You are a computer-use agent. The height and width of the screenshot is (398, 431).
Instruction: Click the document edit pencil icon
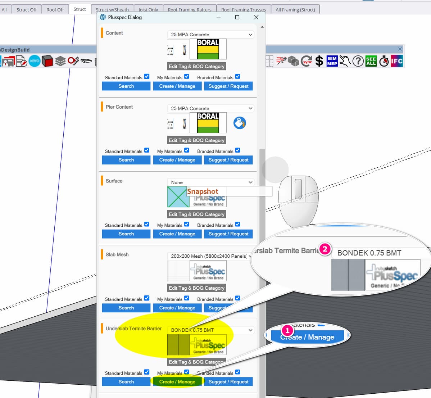[22, 61]
